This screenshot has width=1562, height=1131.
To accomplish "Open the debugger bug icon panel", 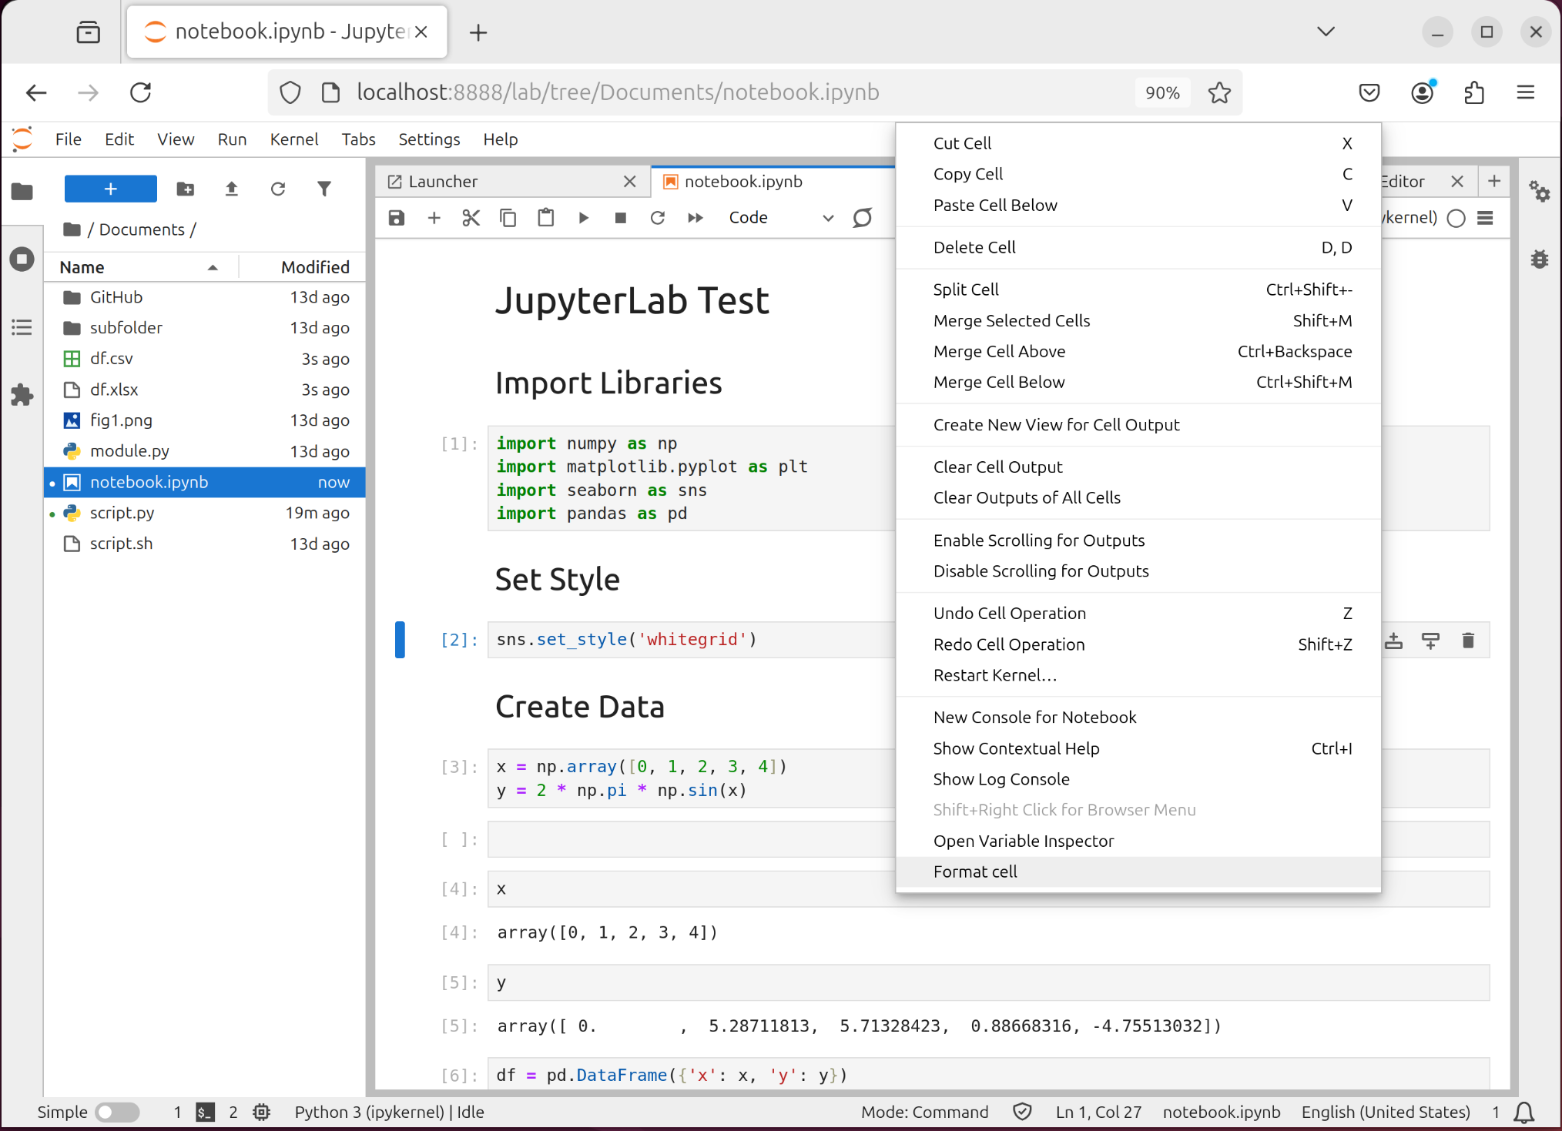I will 1540,259.
